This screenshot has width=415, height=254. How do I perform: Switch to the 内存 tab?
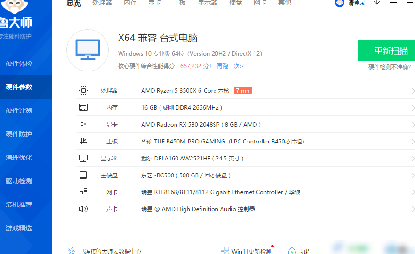point(130,3)
